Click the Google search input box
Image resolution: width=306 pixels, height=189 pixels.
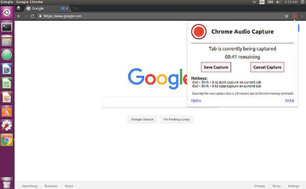point(144,102)
